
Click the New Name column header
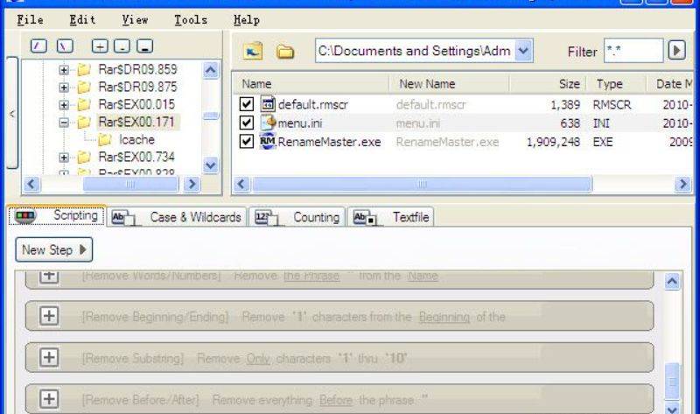tap(449, 84)
